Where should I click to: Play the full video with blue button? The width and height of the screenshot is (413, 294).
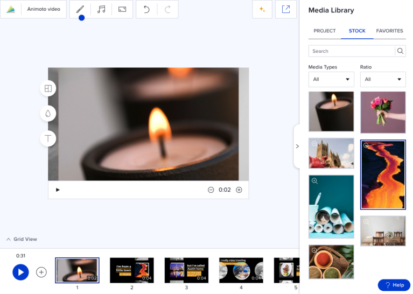pos(20,272)
